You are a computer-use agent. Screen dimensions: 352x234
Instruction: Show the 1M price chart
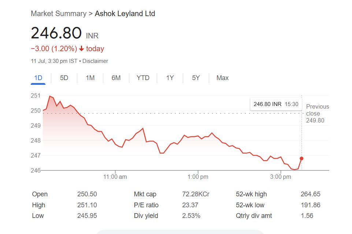coord(90,78)
